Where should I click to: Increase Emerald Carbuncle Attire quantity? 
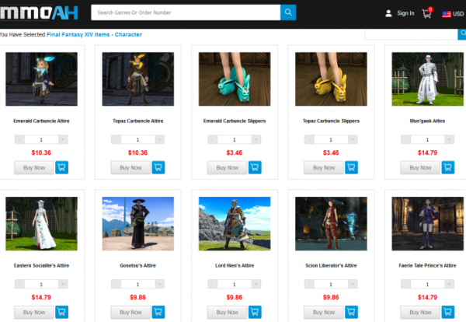(x=63, y=139)
